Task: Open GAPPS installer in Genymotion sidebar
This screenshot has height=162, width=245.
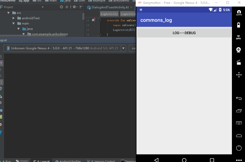Action: click(238, 13)
